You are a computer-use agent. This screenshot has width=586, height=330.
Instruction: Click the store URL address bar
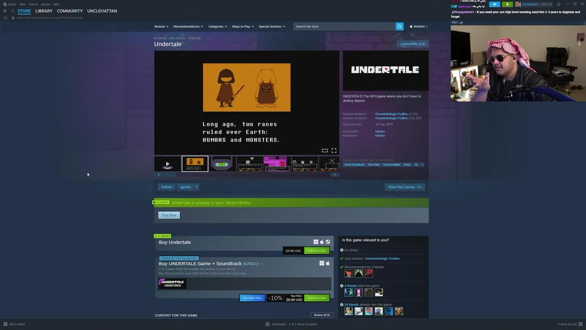pos(49,17)
